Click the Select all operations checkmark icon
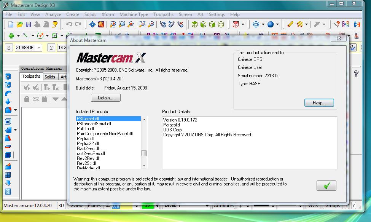Image resolution: width=371 pixels, height=222 pixels. pos(27,88)
